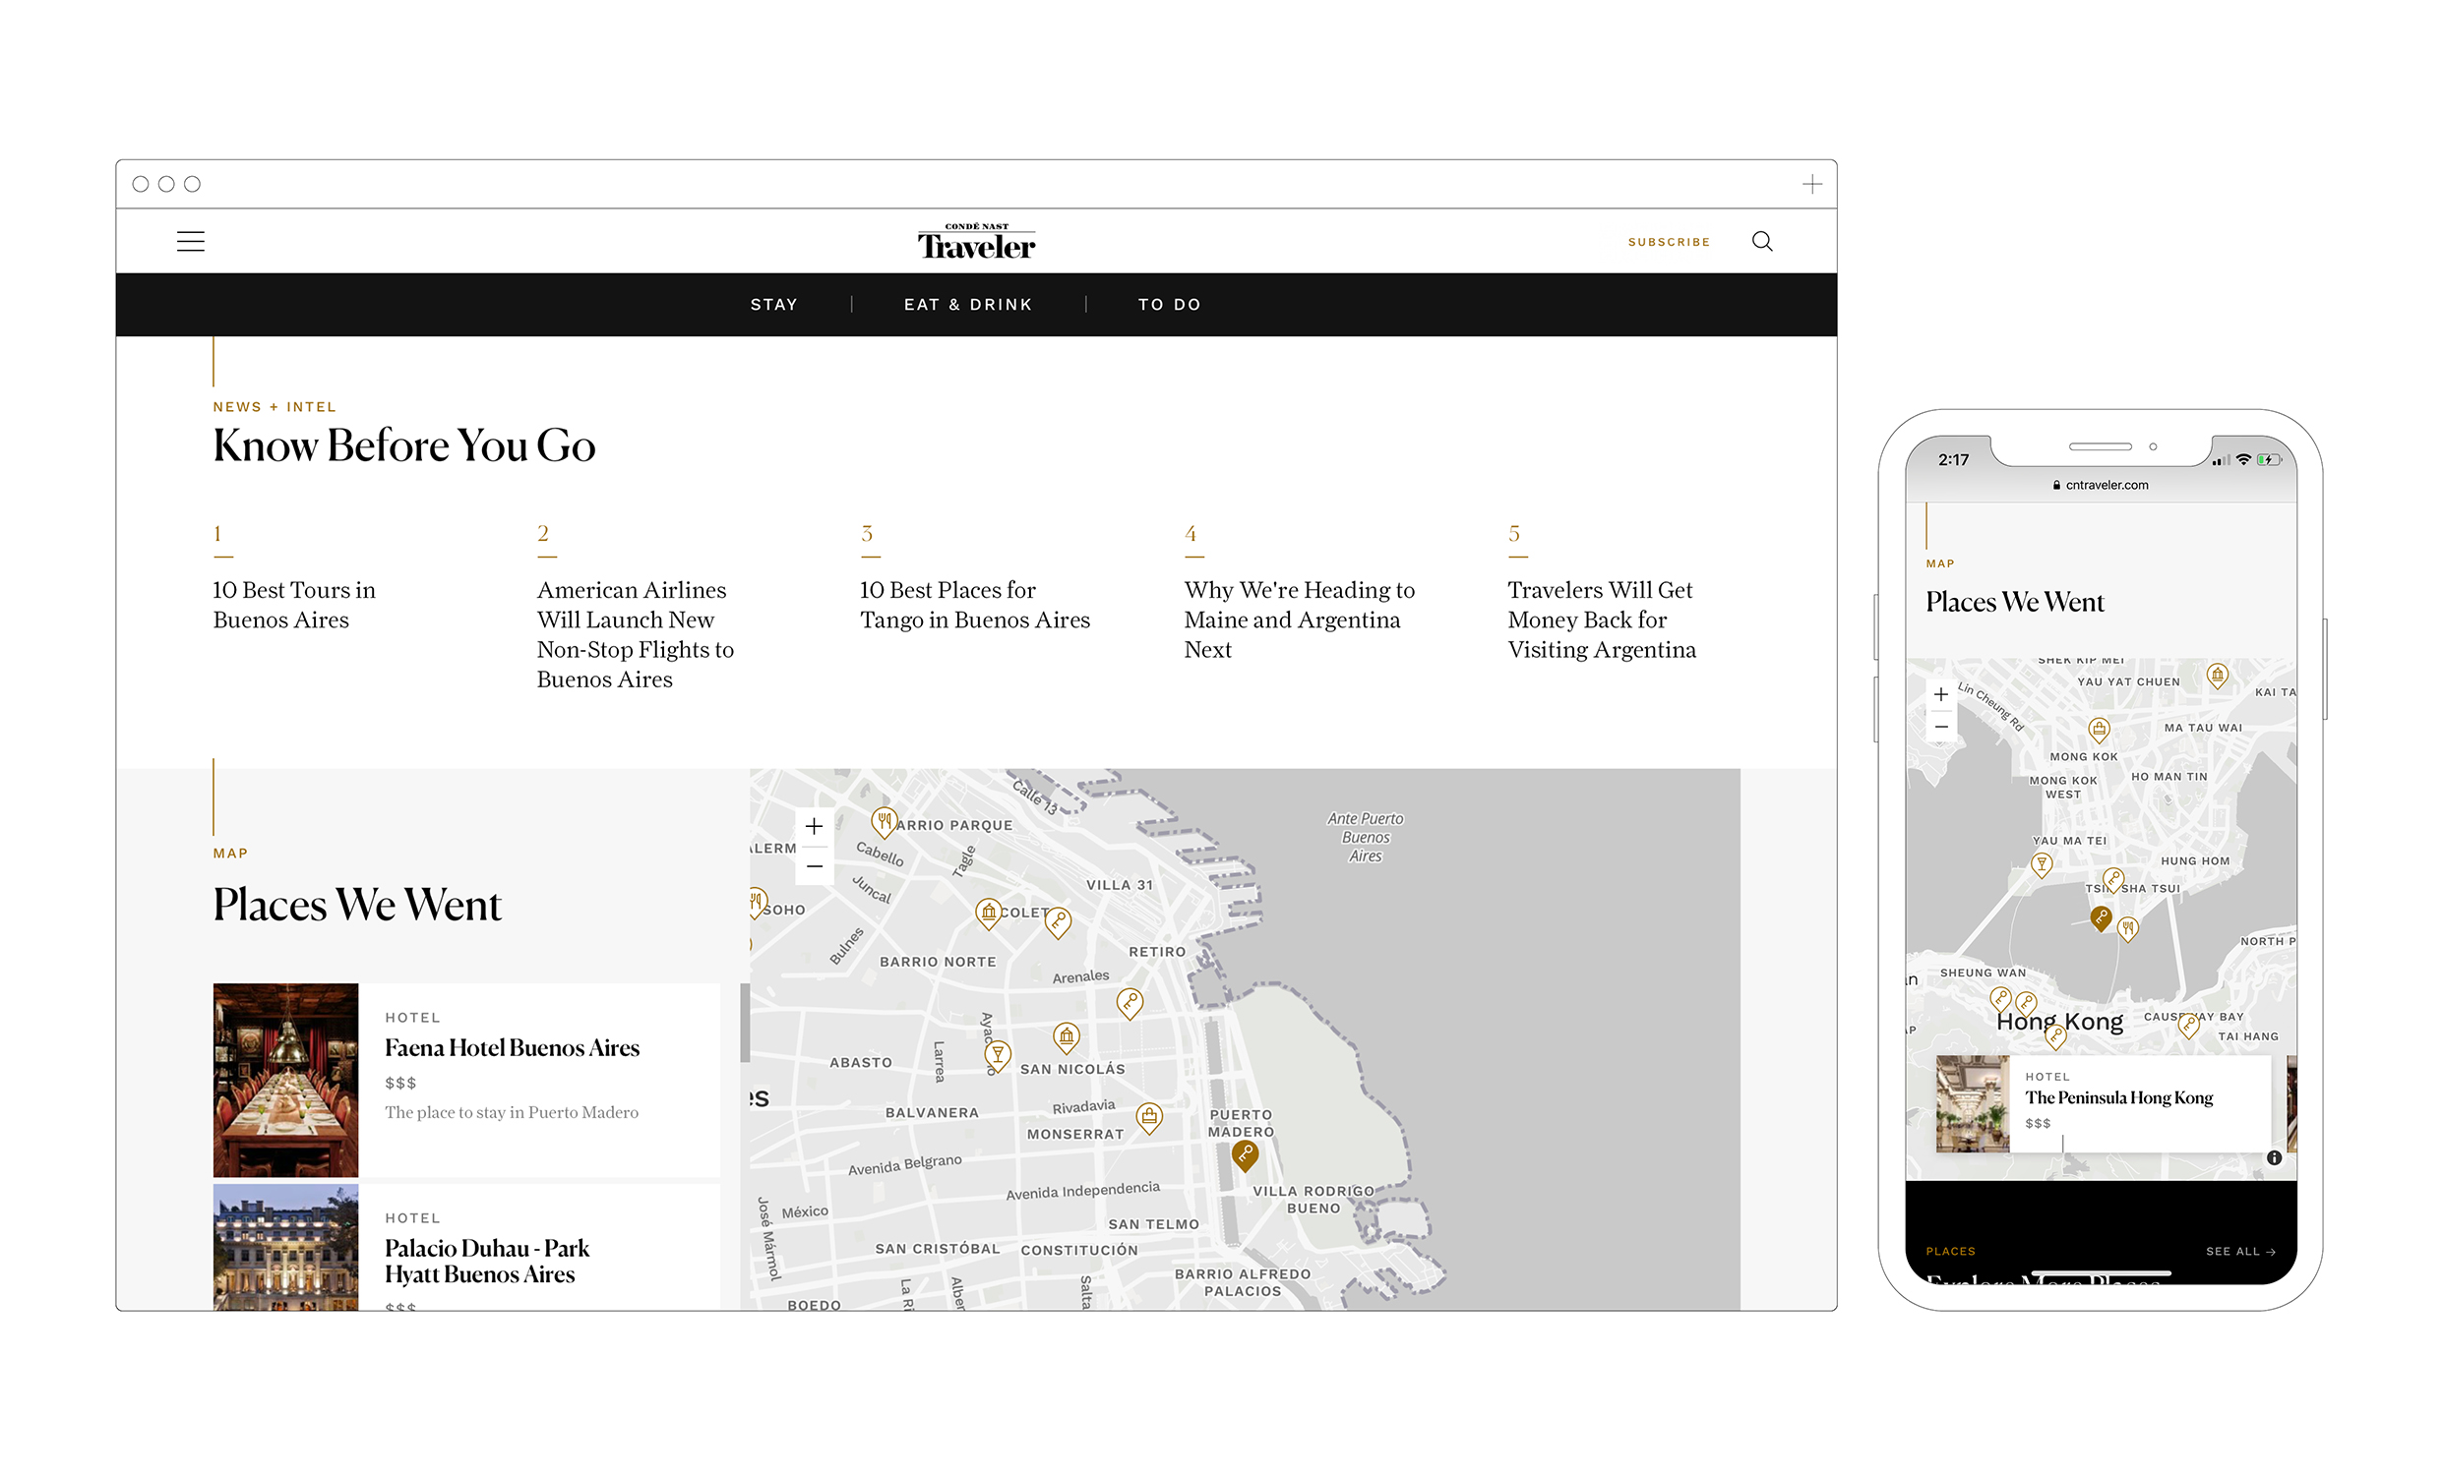Viewport: 2443px width, 1475px height.
Task: Open the hamburger navigation menu
Action: (x=190, y=242)
